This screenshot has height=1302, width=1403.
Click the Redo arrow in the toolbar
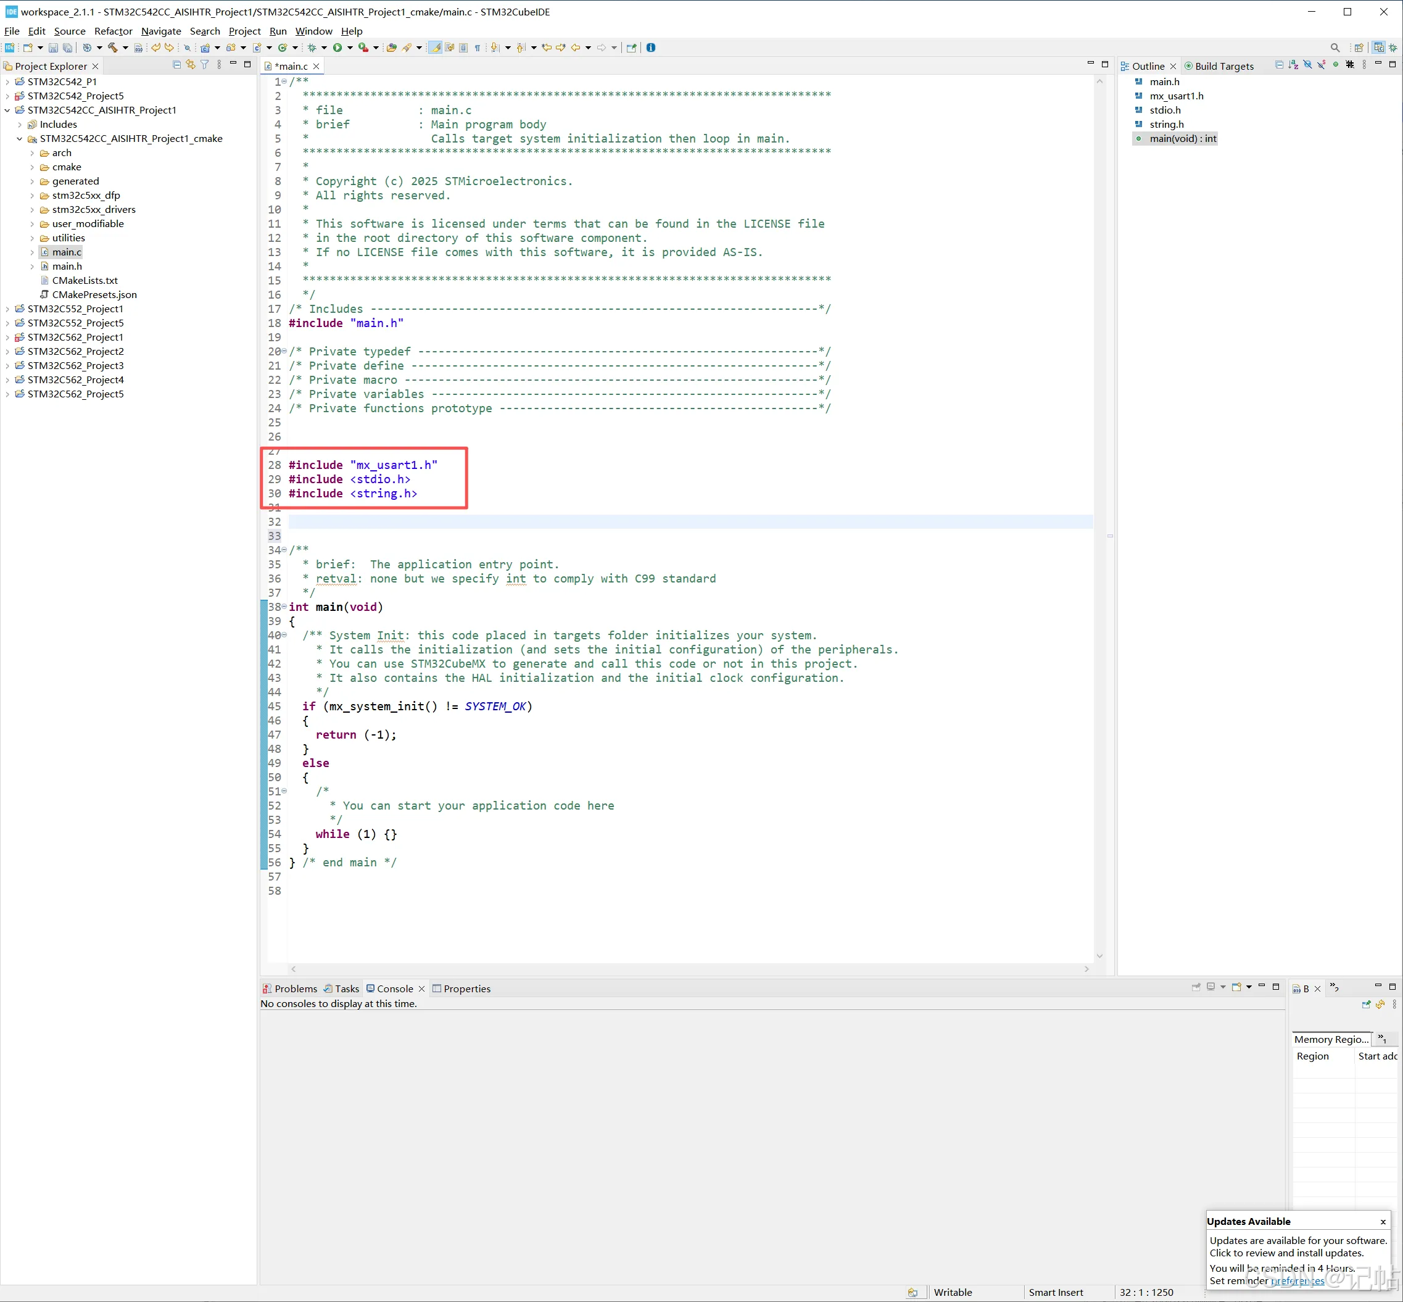click(x=169, y=48)
